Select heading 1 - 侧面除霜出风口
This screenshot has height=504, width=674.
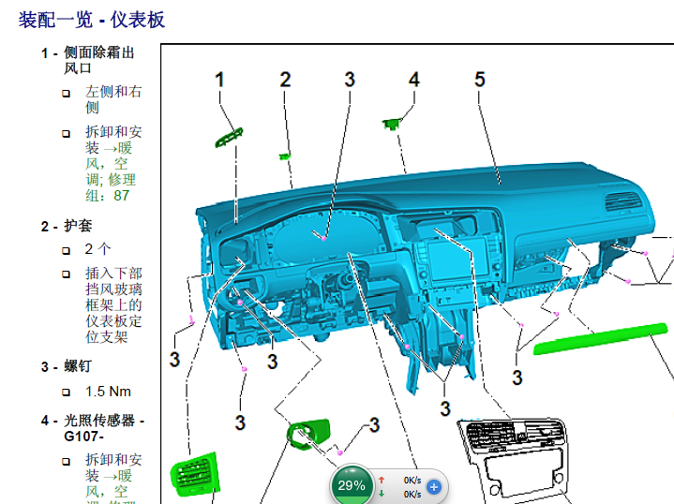(x=88, y=60)
